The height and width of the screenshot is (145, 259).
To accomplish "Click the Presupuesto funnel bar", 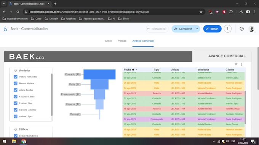I will (99, 95).
